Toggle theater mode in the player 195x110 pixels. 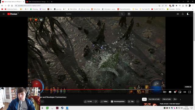tap(185, 92)
